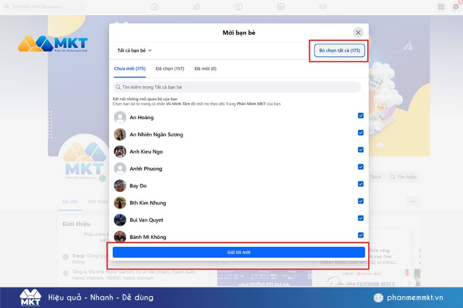Uncheck the Bay Do checkbox

(x=361, y=184)
